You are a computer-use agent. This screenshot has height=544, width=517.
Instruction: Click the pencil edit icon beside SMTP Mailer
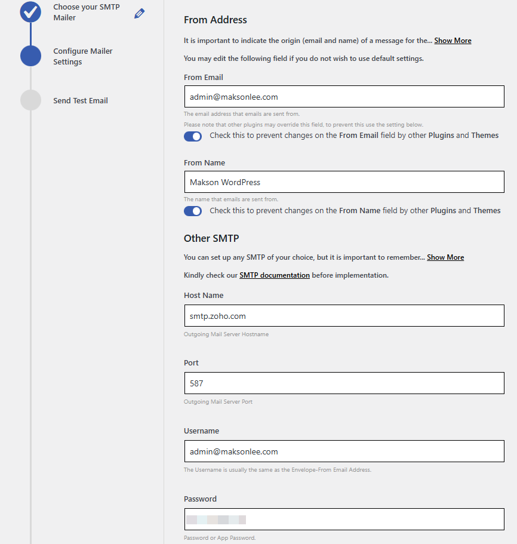pos(139,14)
